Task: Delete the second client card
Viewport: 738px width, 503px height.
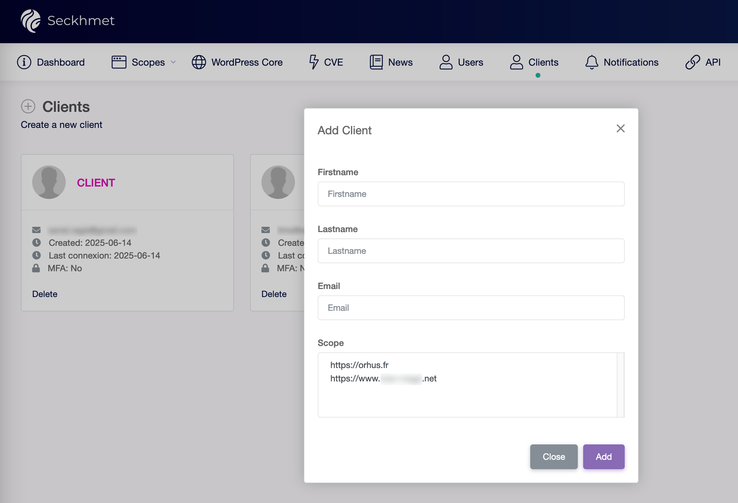Action: point(274,294)
